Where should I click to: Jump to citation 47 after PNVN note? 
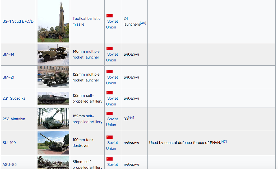point(224,141)
